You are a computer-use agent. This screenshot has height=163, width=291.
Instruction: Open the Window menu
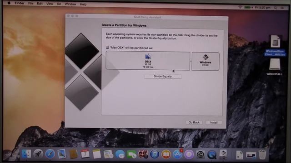[70, 4]
